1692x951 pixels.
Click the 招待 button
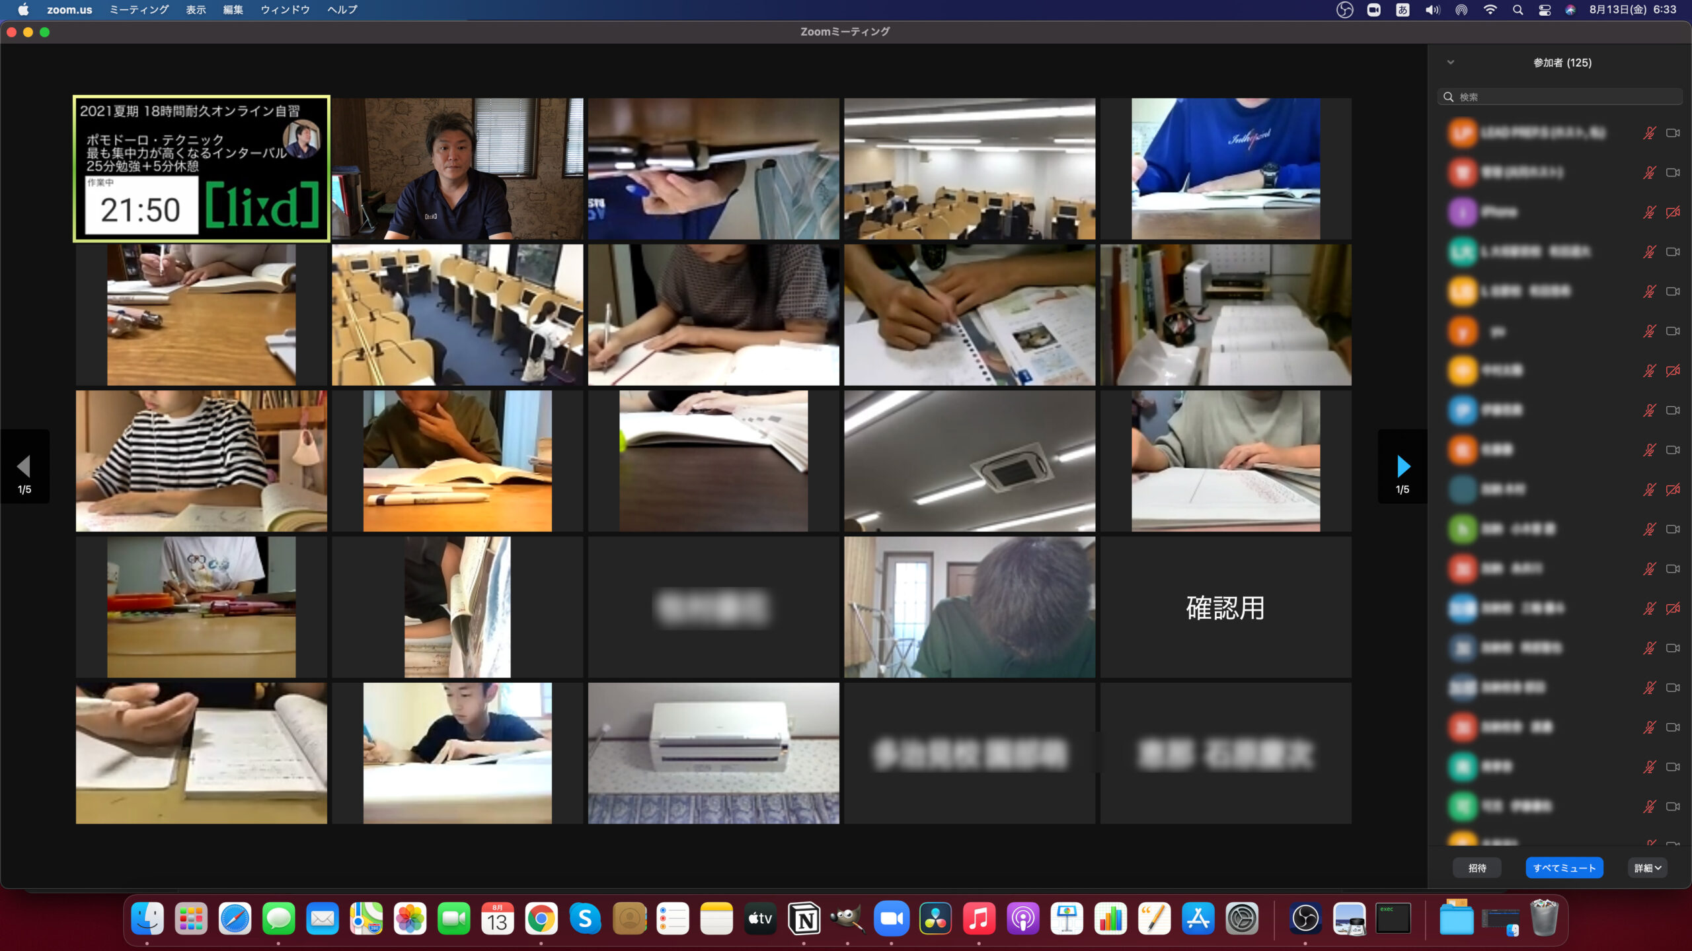click(1477, 868)
